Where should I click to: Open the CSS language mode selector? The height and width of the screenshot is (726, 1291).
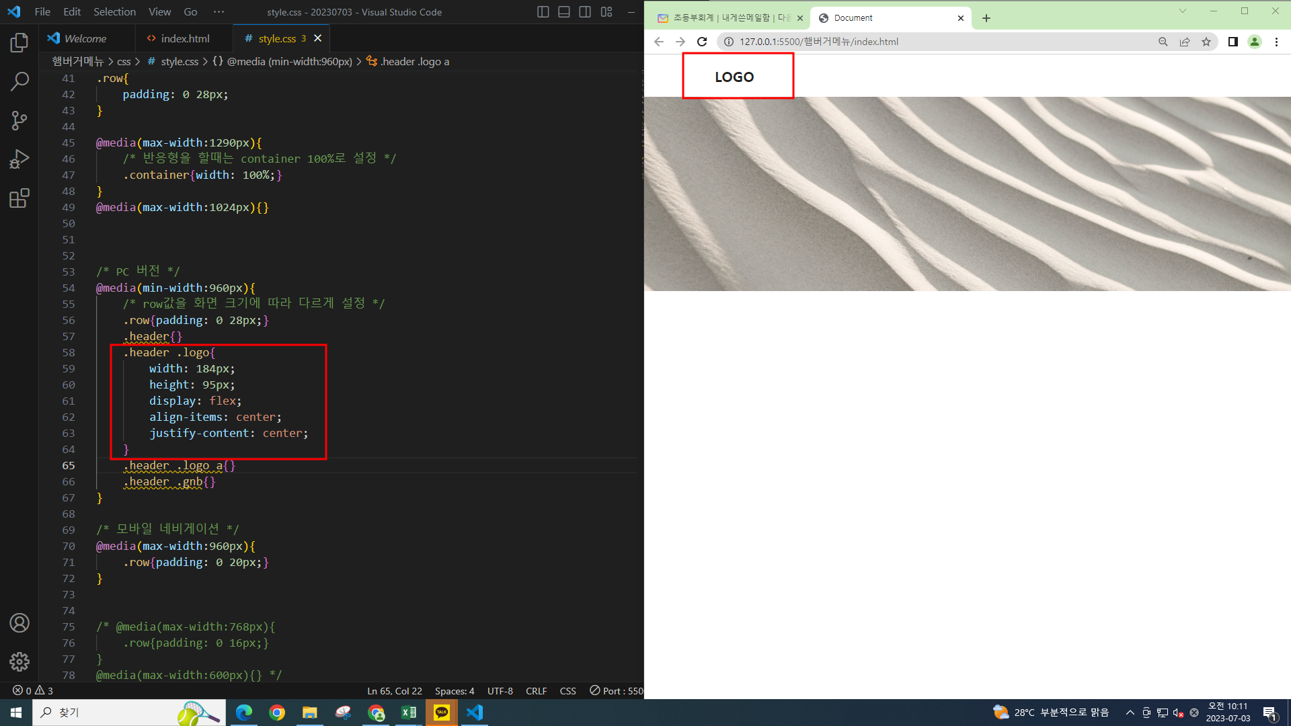coord(568,691)
